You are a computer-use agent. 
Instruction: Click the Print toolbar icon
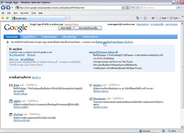point(153,18)
